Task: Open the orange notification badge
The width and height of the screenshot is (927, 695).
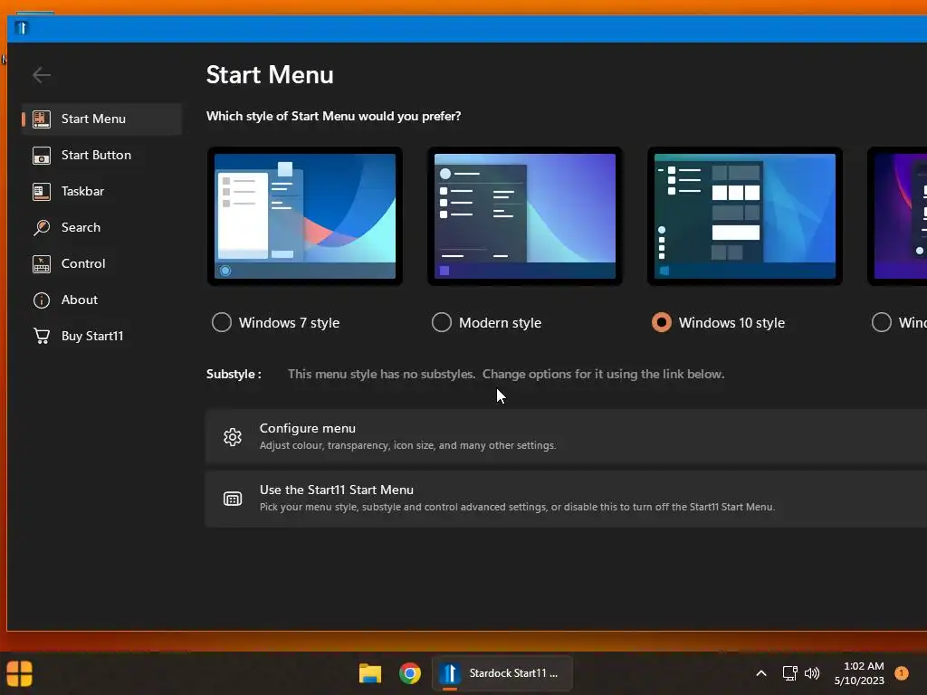Action: coord(902,673)
